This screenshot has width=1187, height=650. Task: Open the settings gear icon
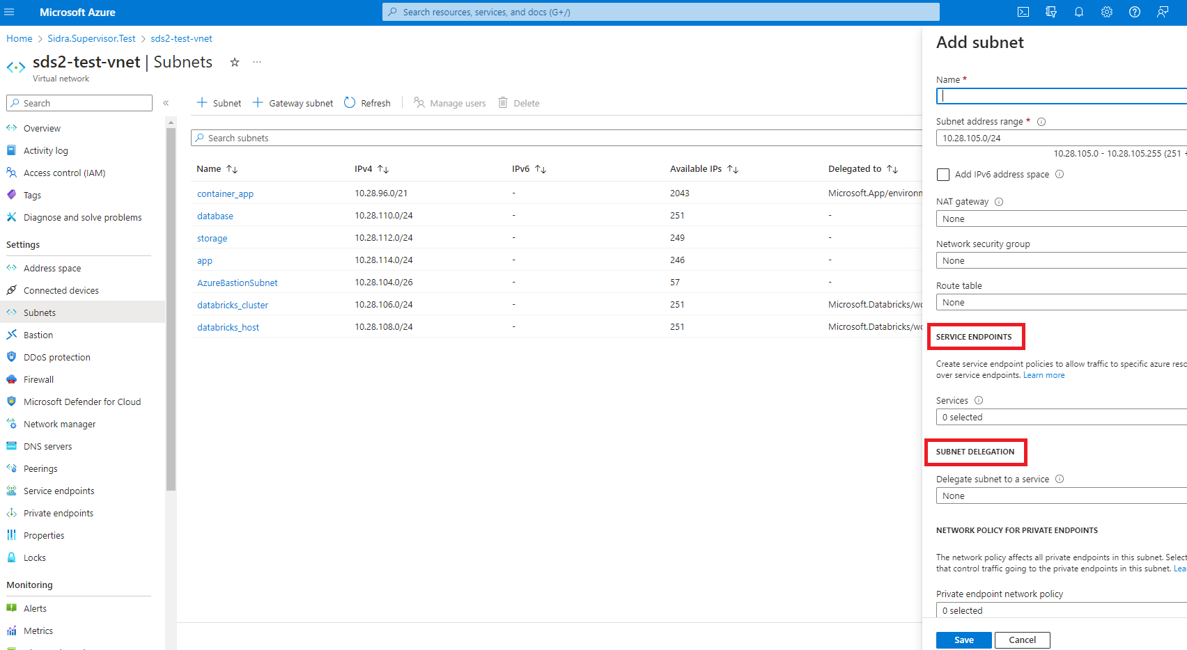point(1107,12)
